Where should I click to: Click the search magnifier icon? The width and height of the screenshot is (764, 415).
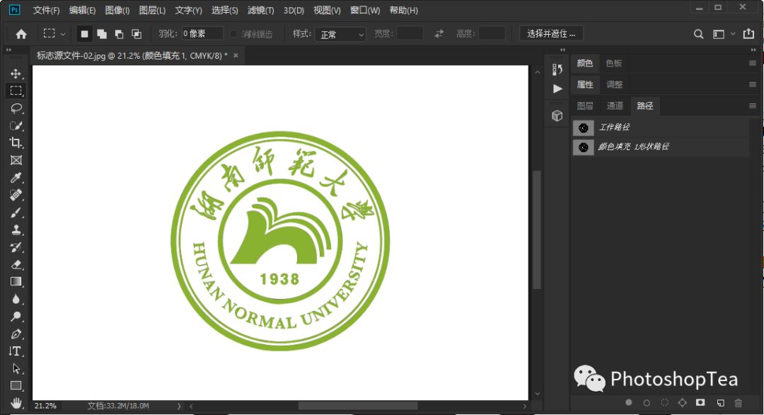(698, 34)
